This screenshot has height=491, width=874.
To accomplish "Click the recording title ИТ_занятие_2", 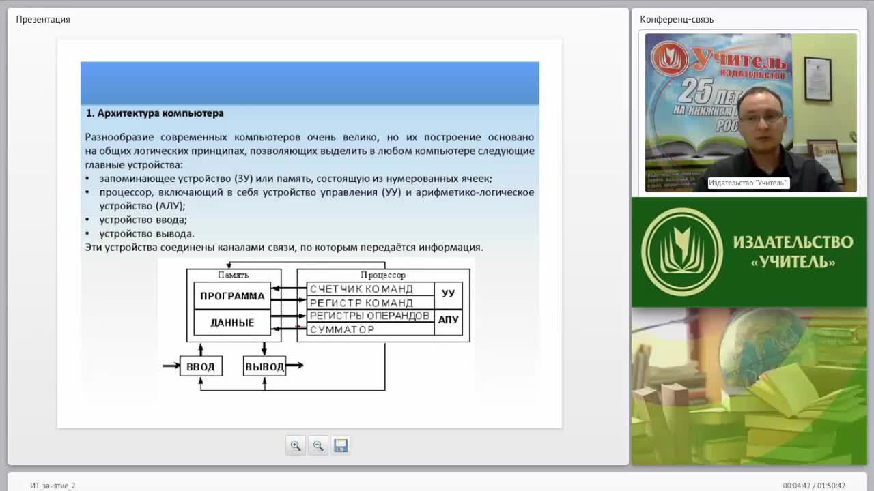I will point(53,486).
